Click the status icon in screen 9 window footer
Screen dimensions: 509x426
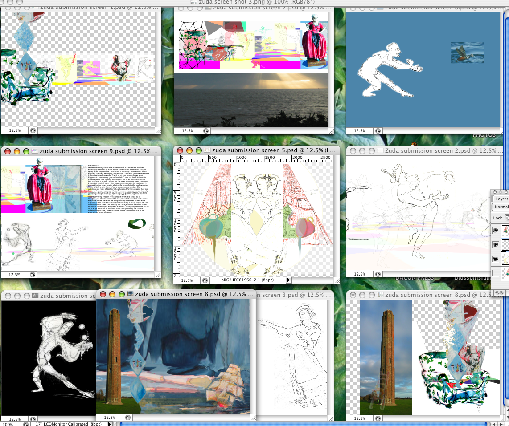[33, 275]
